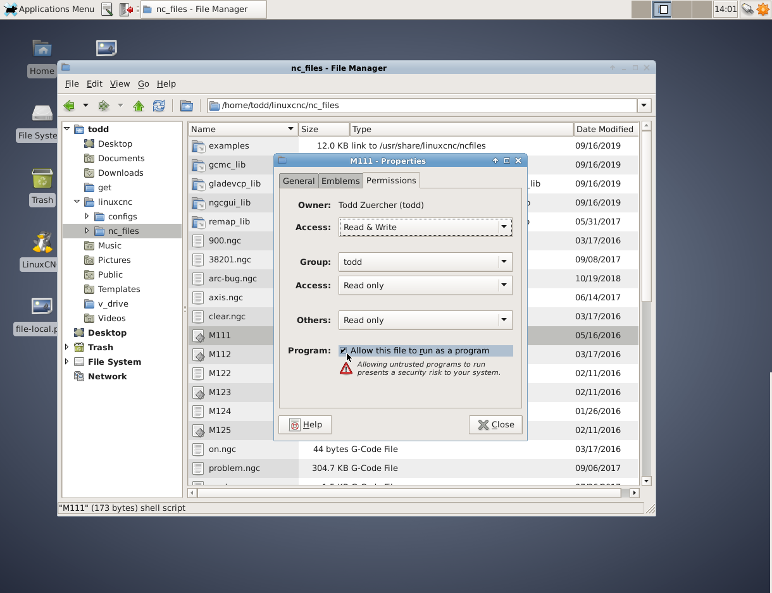This screenshot has height=593, width=772.
Task: Click the gcmc_lib folder icon
Action: [x=199, y=165]
